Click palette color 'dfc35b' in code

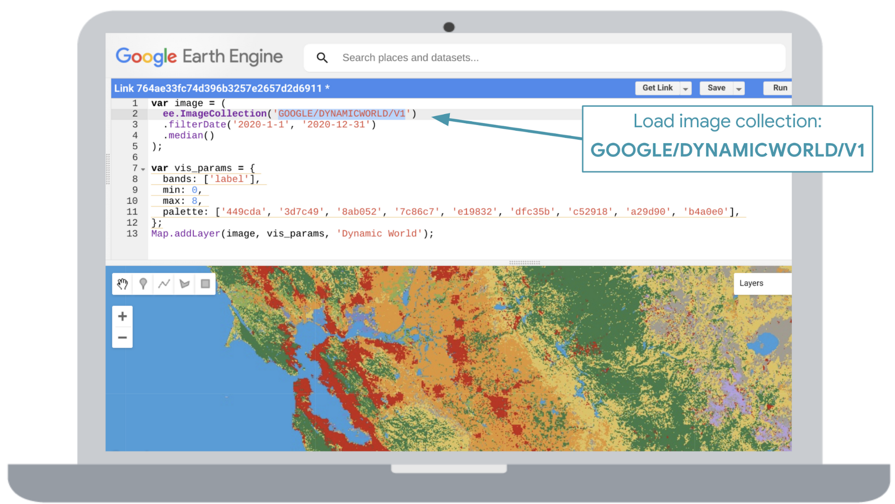pos(532,212)
